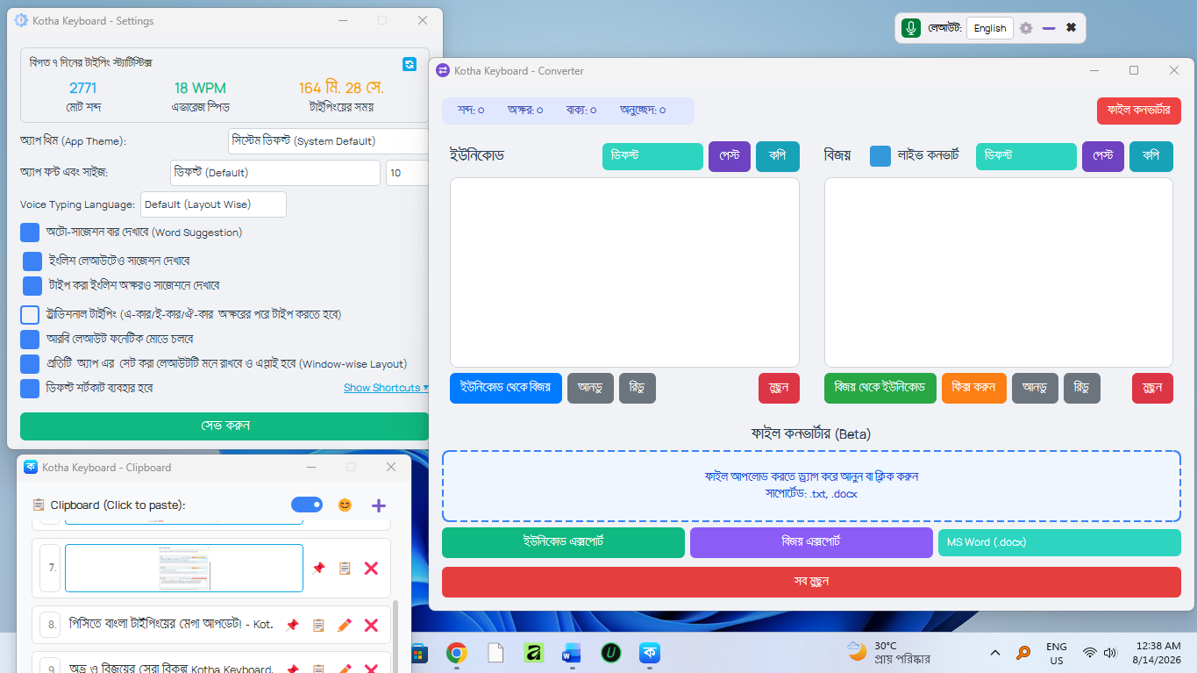Expand the Show Shortcuts link
The width and height of the screenshot is (1197, 673).
[386, 388]
